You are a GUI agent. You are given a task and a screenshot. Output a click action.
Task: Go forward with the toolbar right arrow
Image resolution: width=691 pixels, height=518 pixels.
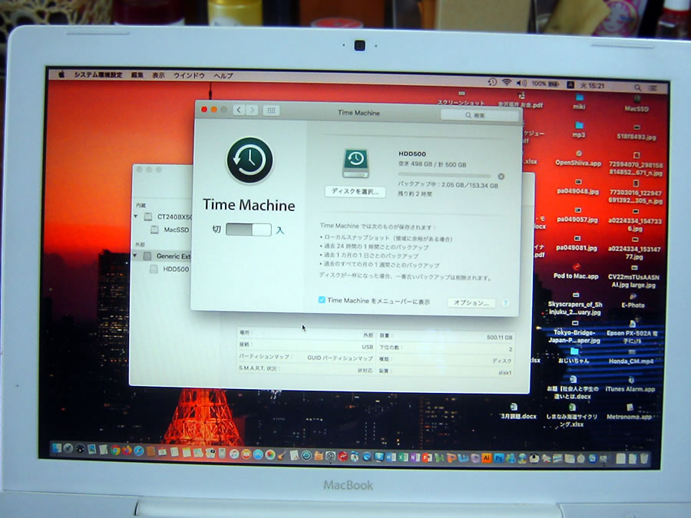pos(252,110)
